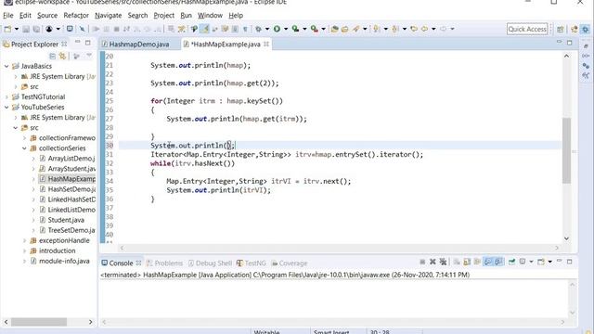Switch to the TestNG tab

tap(252, 263)
